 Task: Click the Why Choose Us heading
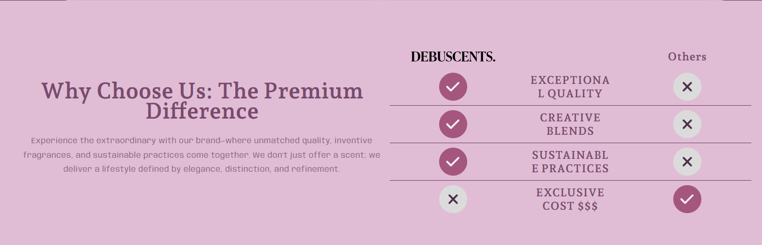tap(202, 91)
